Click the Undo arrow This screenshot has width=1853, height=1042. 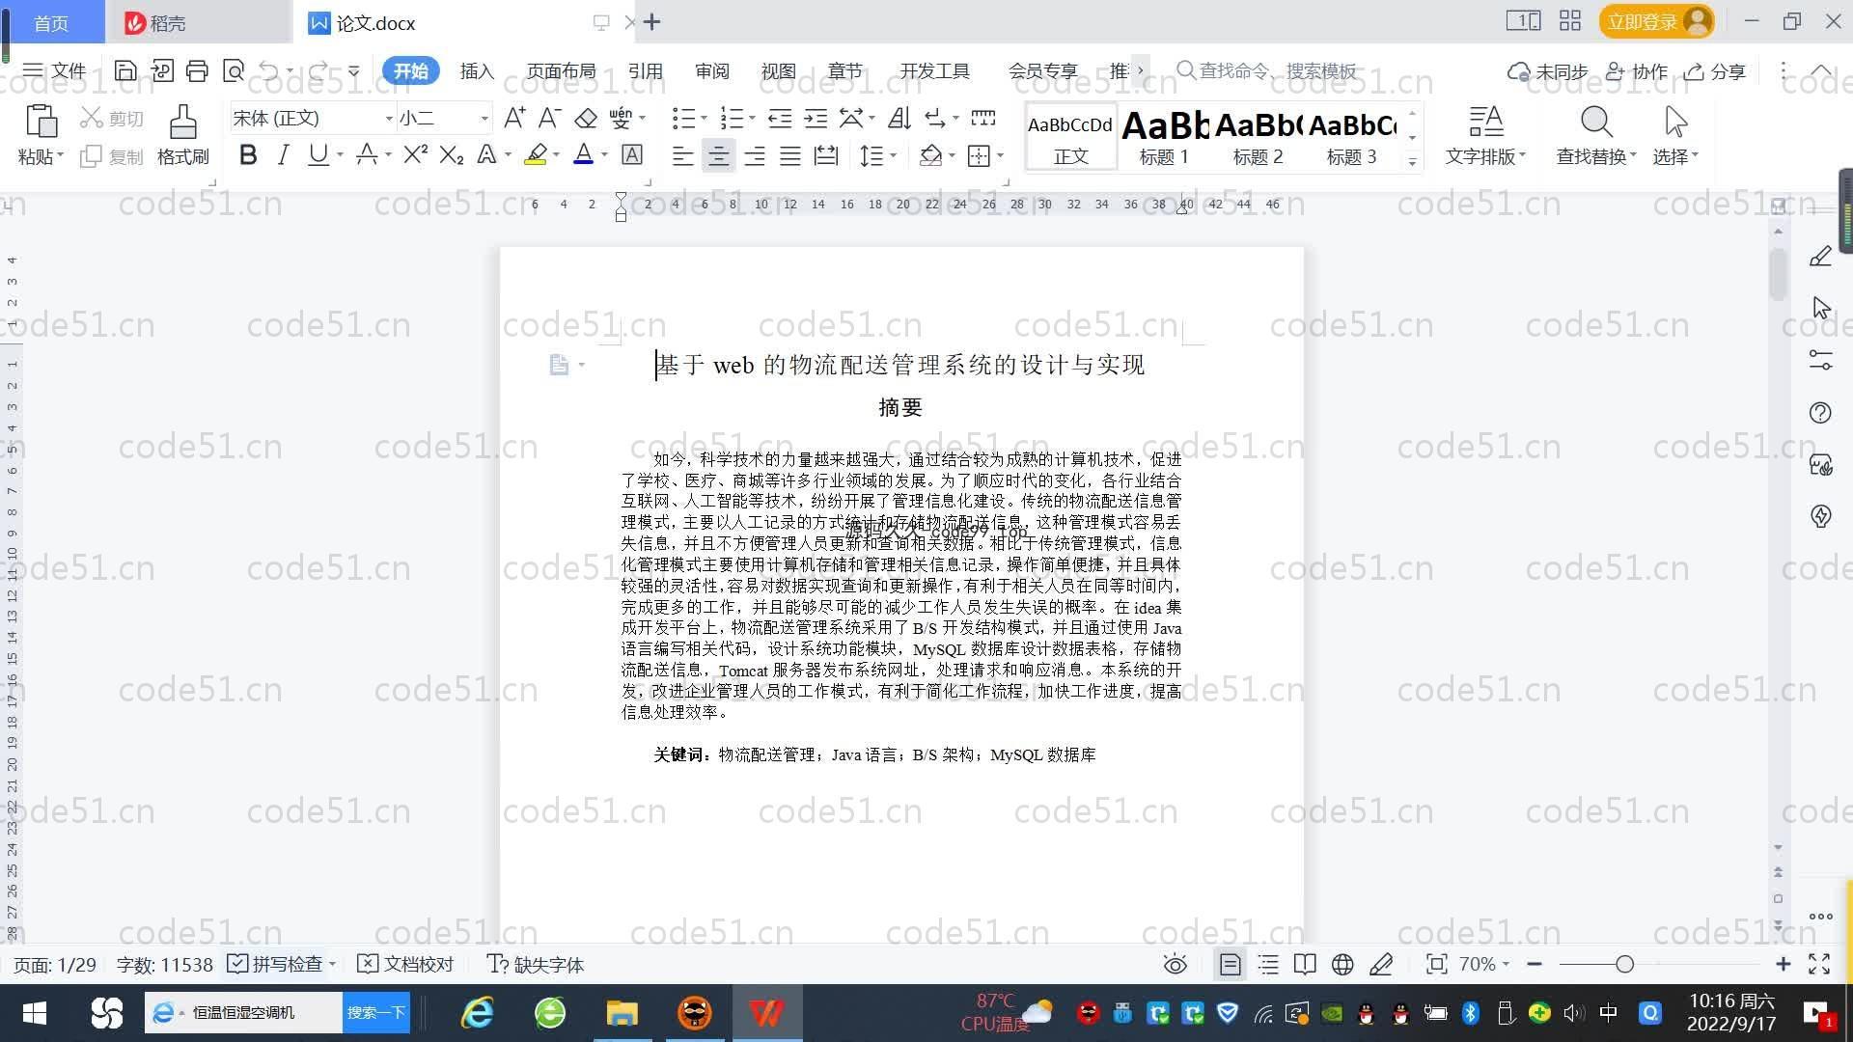pyautogui.click(x=269, y=70)
